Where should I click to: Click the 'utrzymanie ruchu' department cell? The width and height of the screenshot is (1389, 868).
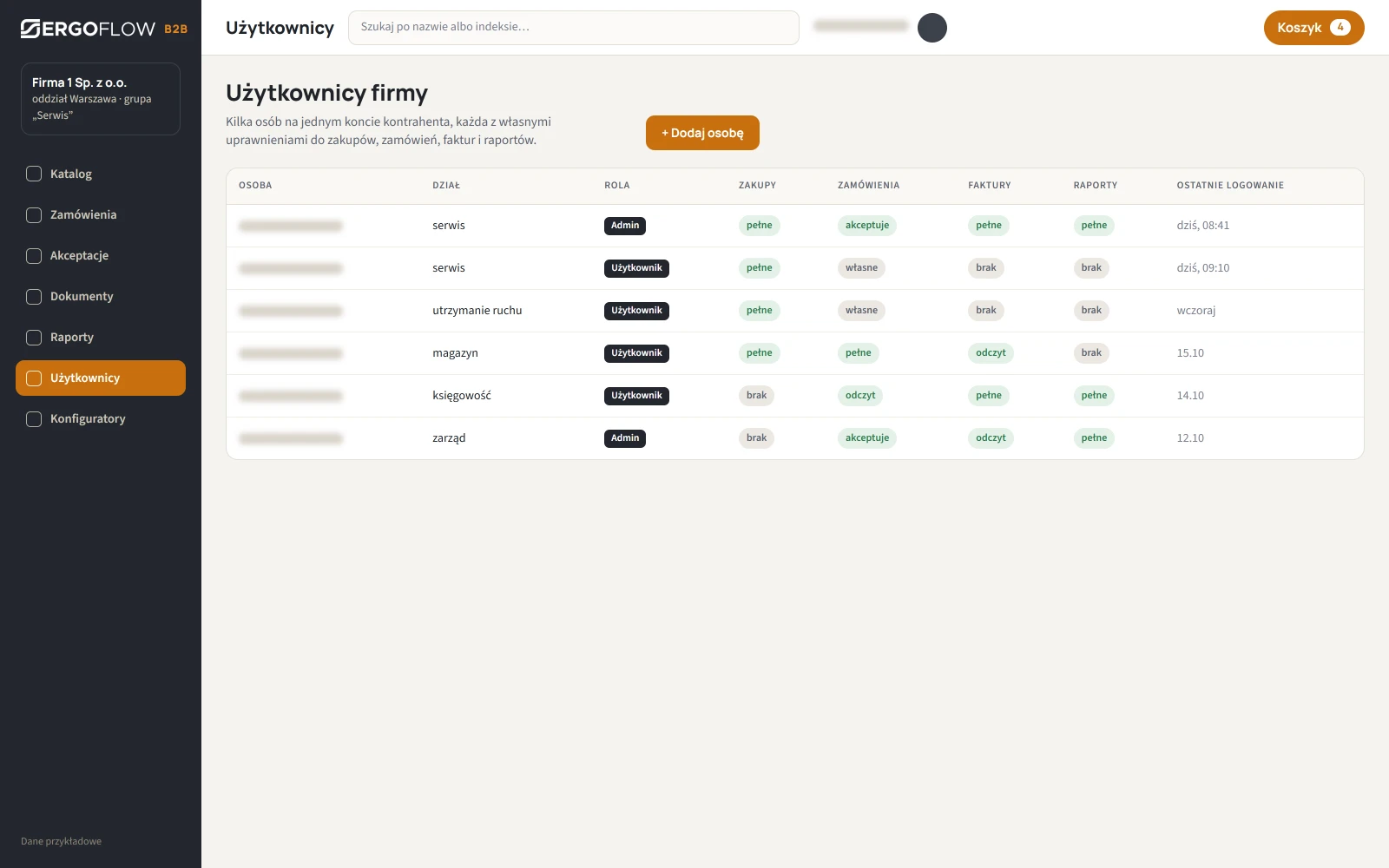[477, 311]
